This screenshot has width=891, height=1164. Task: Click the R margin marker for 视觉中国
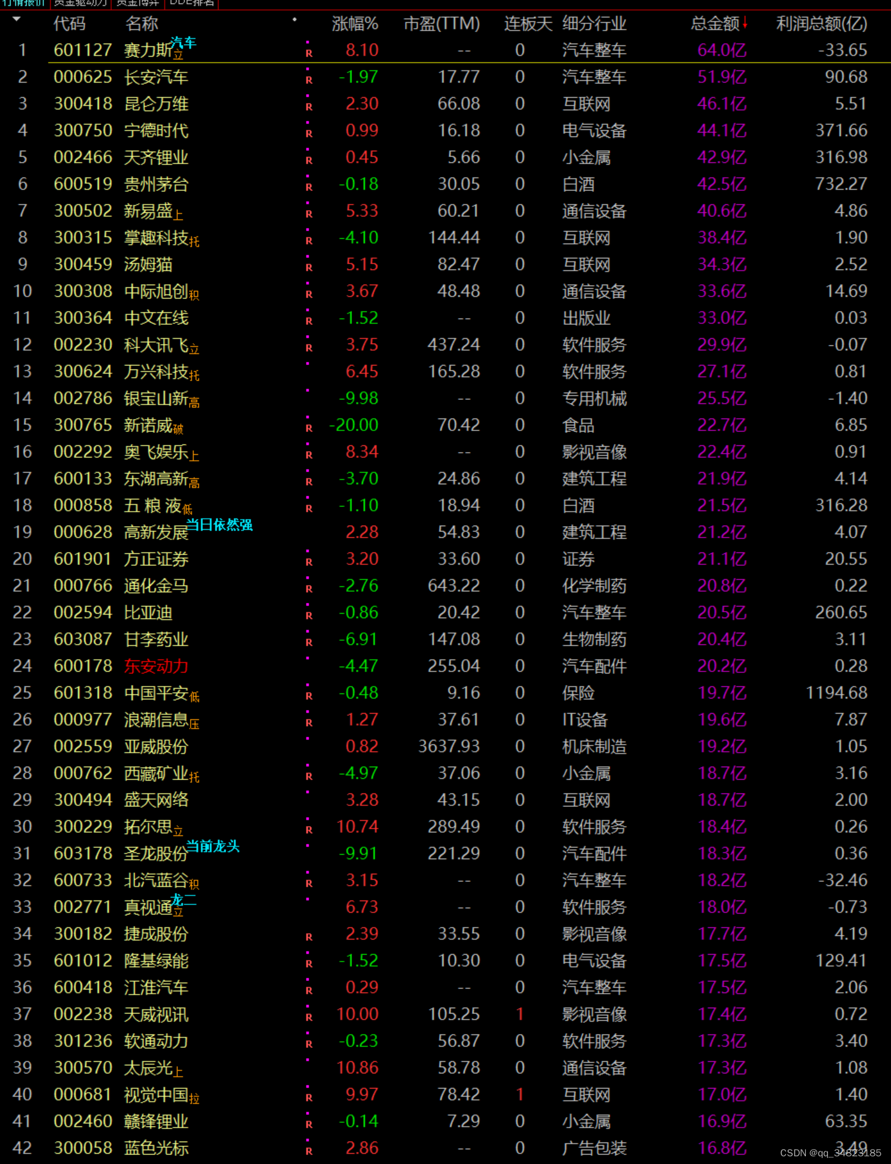pyautogui.click(x=309, y=1098)
